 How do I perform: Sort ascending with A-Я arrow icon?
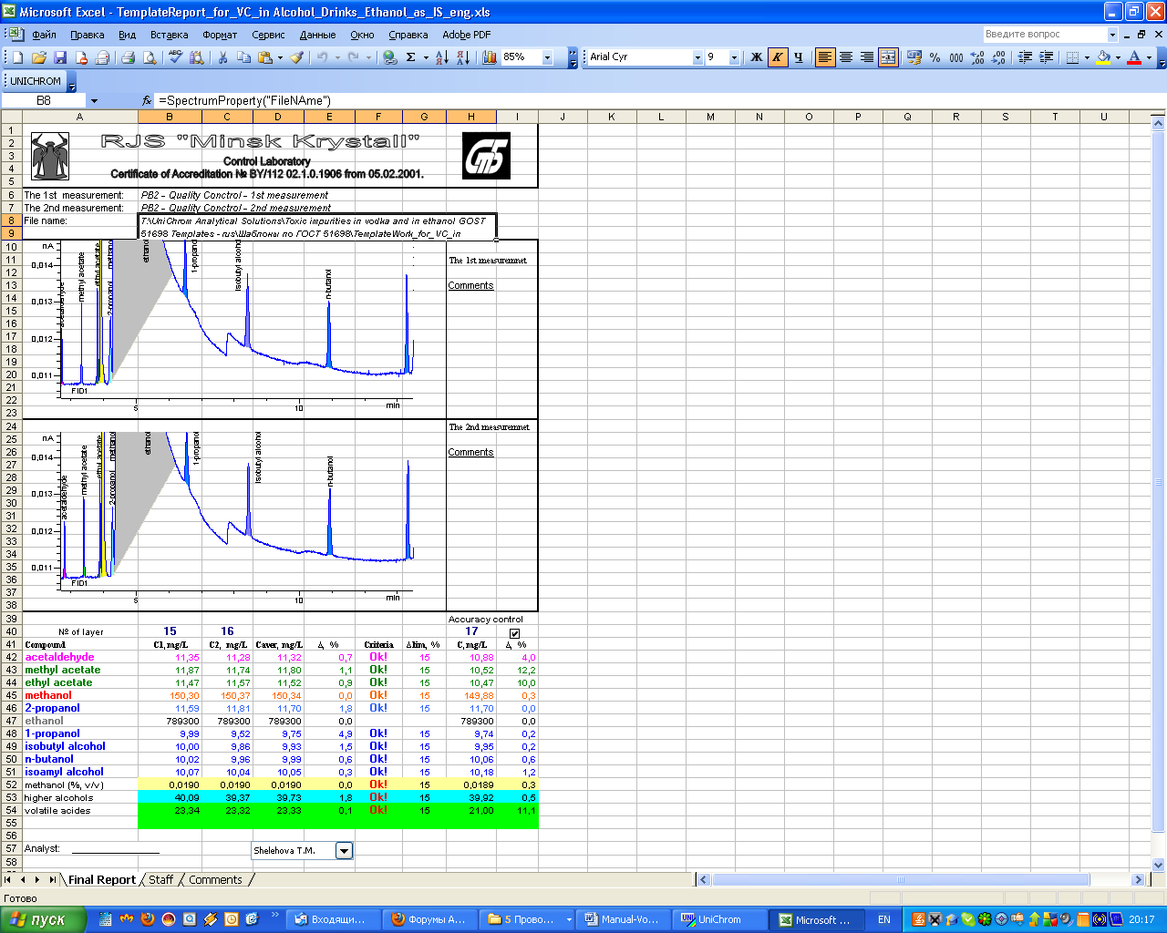[x=441, y=57]
